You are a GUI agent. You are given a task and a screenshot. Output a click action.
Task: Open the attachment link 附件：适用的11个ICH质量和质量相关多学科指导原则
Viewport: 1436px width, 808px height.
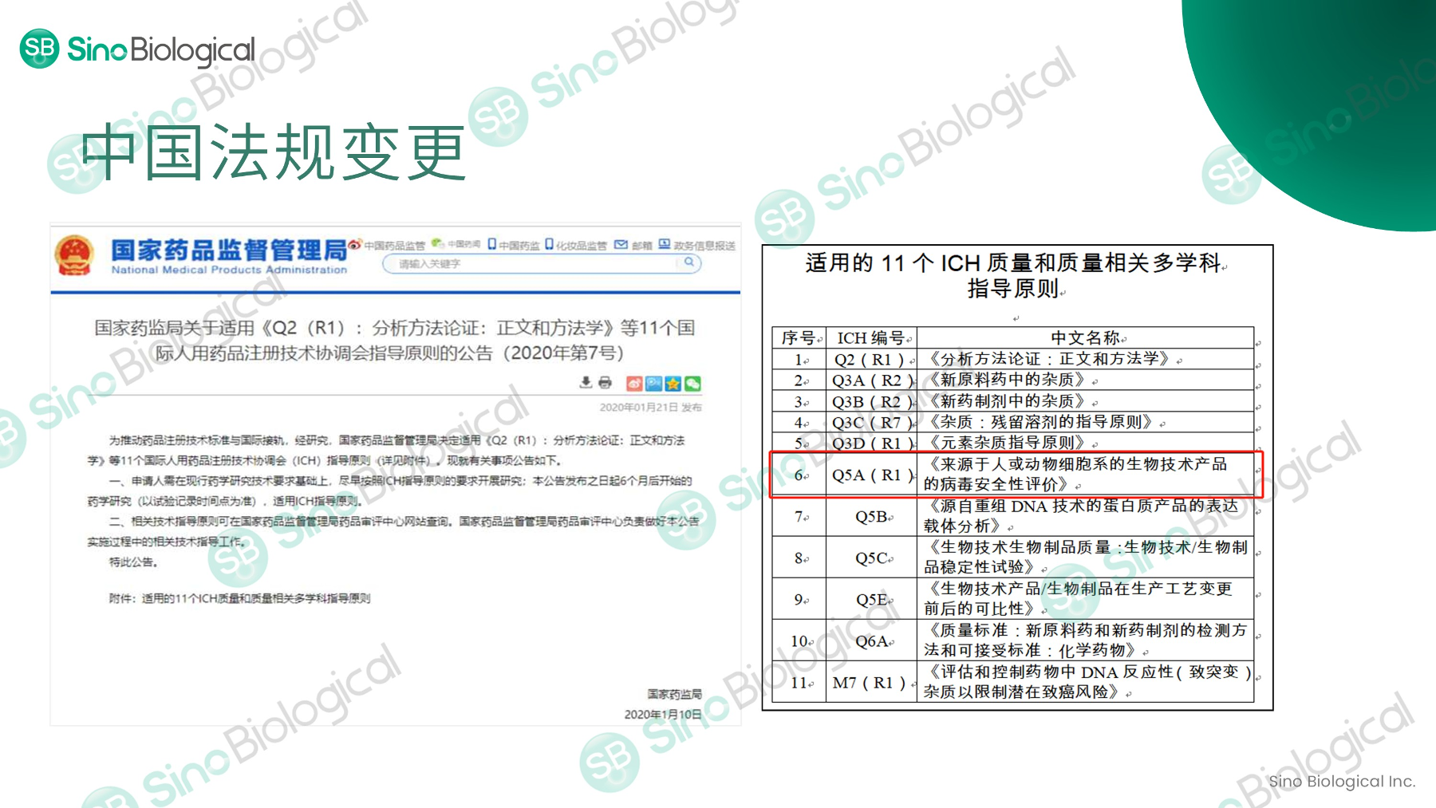[x=239, y=598]
